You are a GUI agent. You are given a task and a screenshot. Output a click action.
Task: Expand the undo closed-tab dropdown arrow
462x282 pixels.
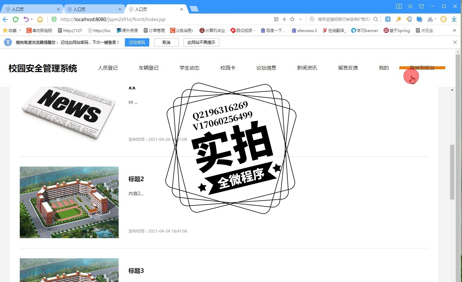tap(32, 19)
